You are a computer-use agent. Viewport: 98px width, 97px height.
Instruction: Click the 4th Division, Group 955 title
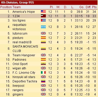pos(17,3)
